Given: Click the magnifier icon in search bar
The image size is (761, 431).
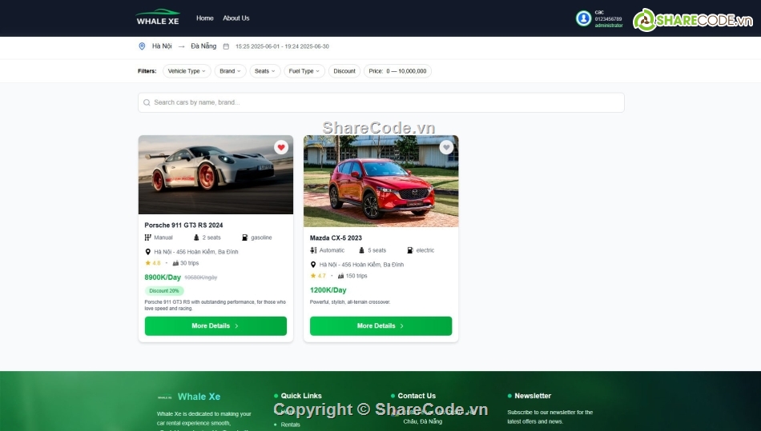Looking at the screenshot, I should [x=147, y=102].
